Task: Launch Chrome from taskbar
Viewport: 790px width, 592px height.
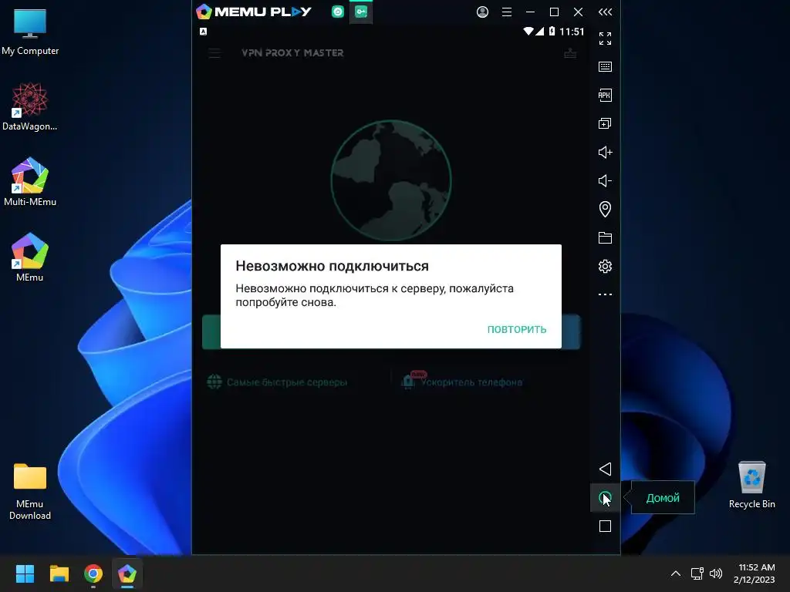Action: pos(93,573)
